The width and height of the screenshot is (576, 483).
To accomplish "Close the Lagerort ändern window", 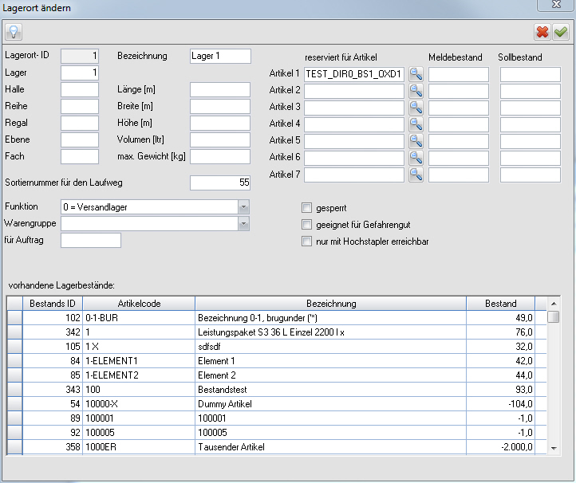I will pyautogui.click(x=556, y=5).
